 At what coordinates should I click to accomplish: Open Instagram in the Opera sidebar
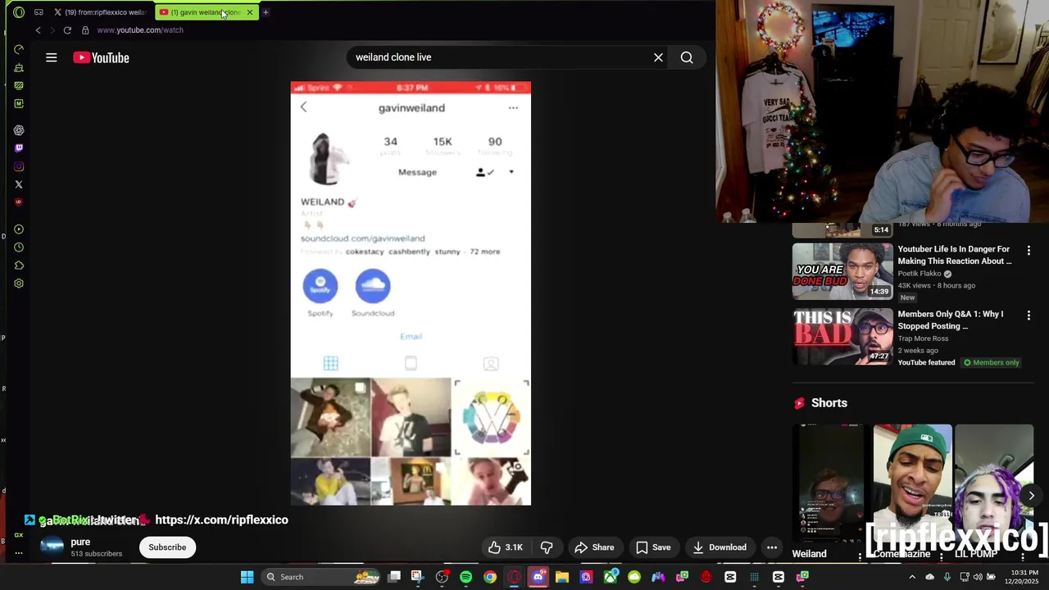click(19, 166)
